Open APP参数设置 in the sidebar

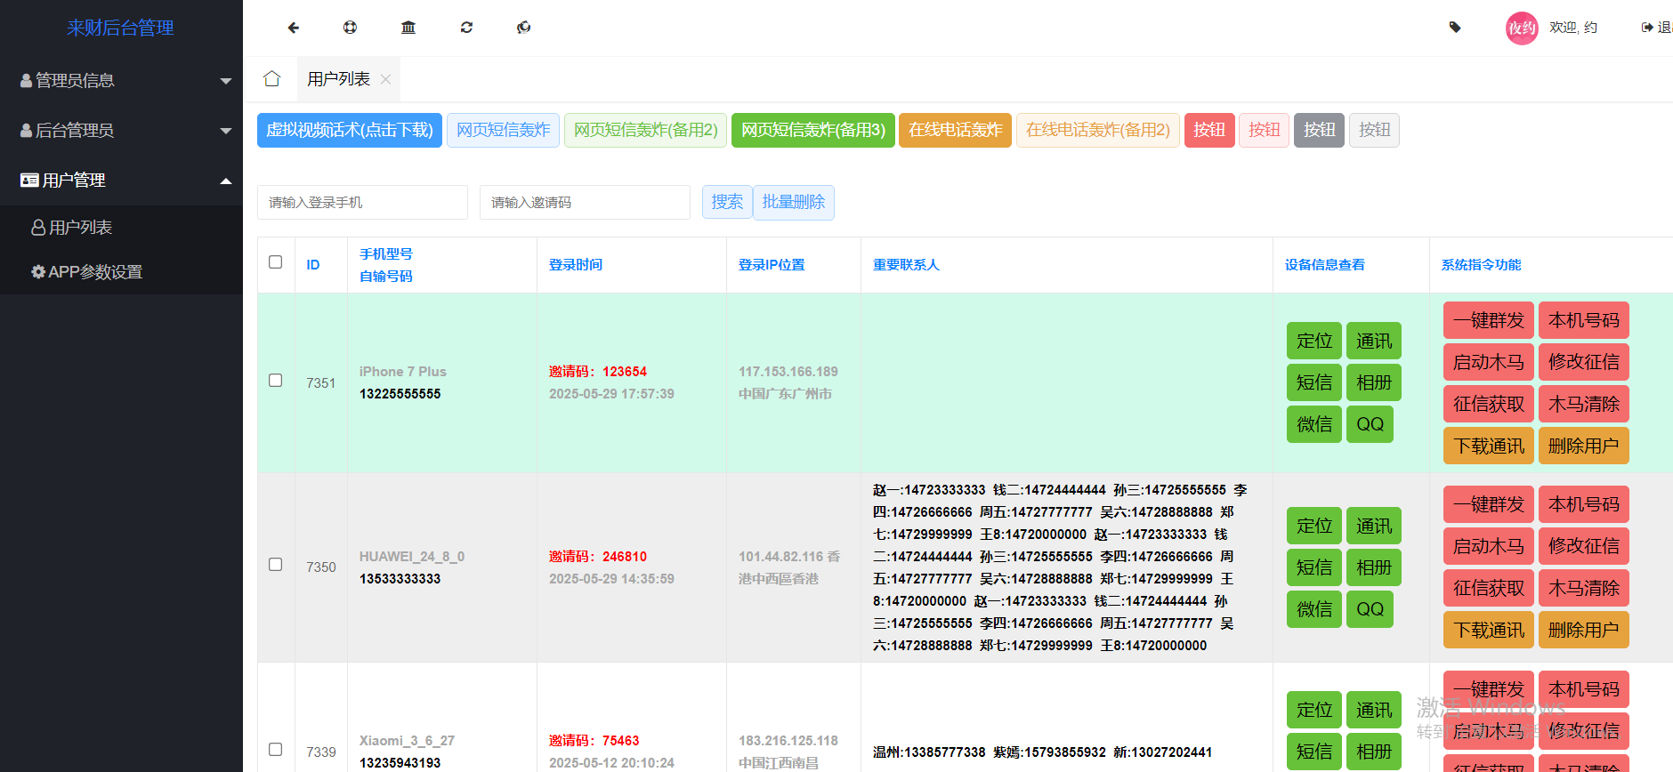pos(121,272)
